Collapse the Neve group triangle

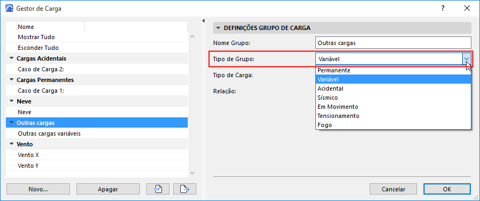point(12,101)
